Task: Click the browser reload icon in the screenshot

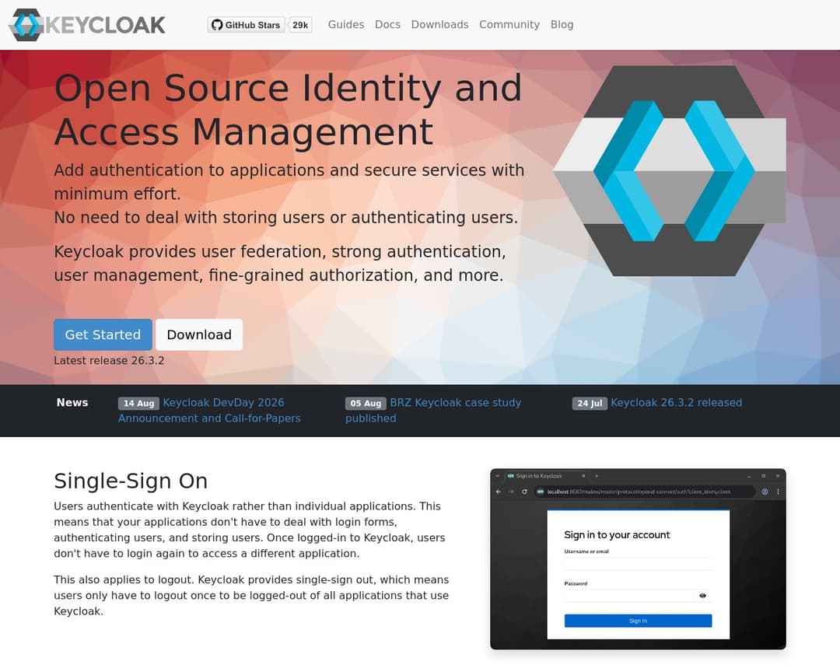Action: point(524,492)
